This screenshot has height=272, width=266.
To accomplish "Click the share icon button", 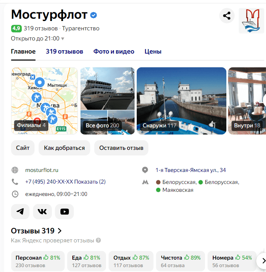I will pos(227,16).
